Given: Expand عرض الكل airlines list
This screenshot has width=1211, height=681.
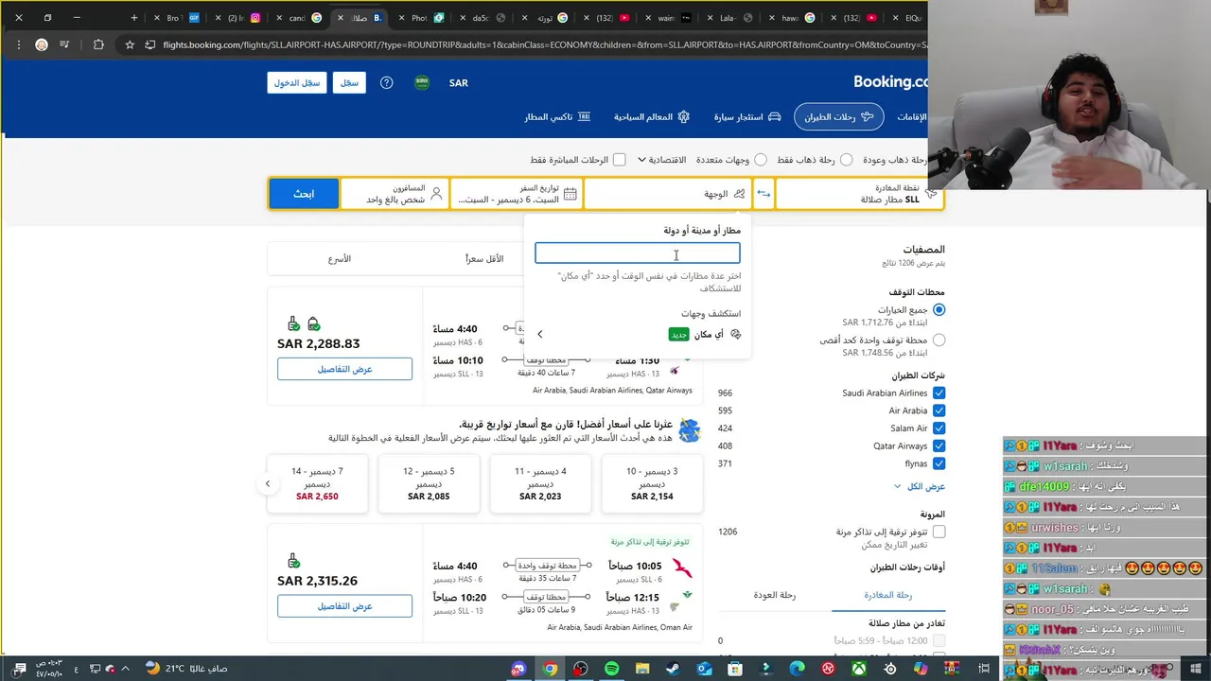Looking at the screenshot, I should (920, 486).
